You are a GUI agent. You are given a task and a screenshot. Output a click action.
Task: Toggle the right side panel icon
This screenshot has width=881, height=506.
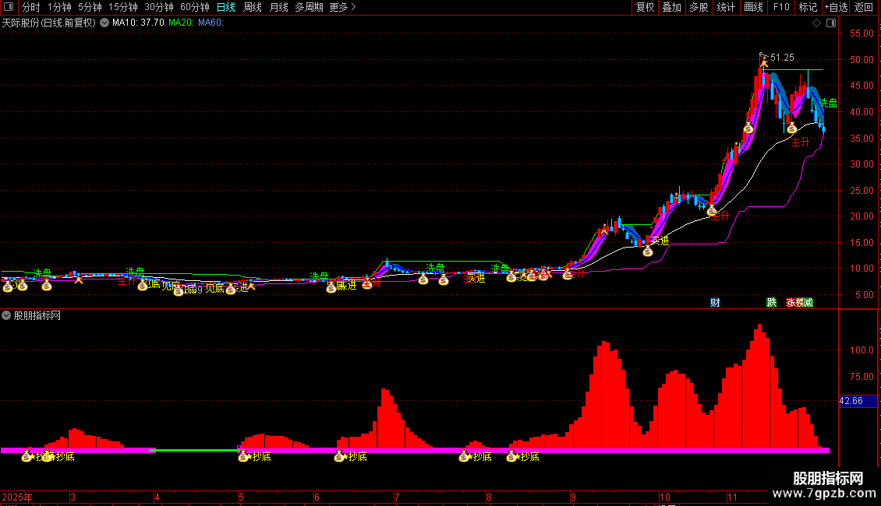point(831,23)
